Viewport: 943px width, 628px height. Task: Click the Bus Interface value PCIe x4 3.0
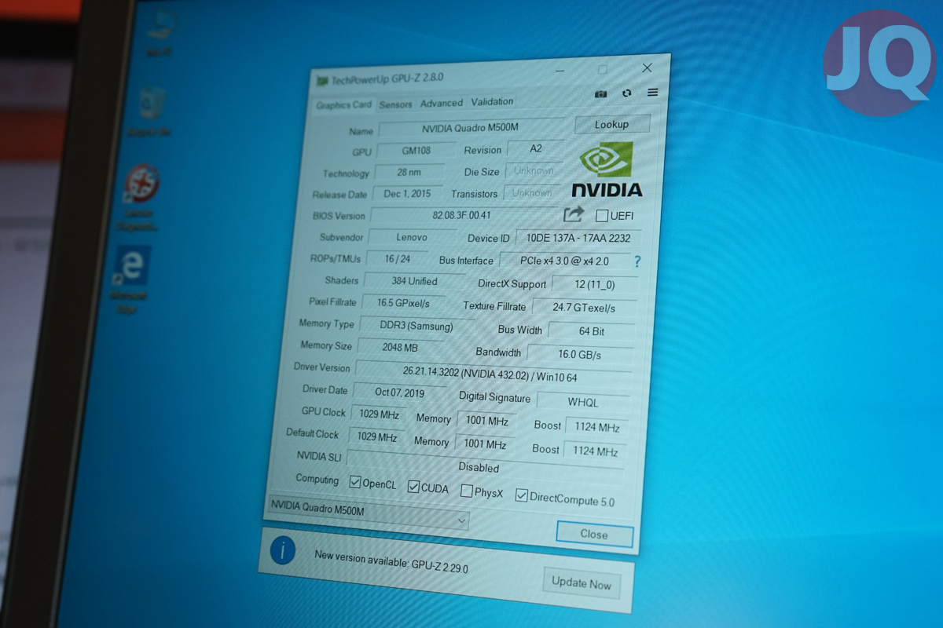(x=564, y=260)
